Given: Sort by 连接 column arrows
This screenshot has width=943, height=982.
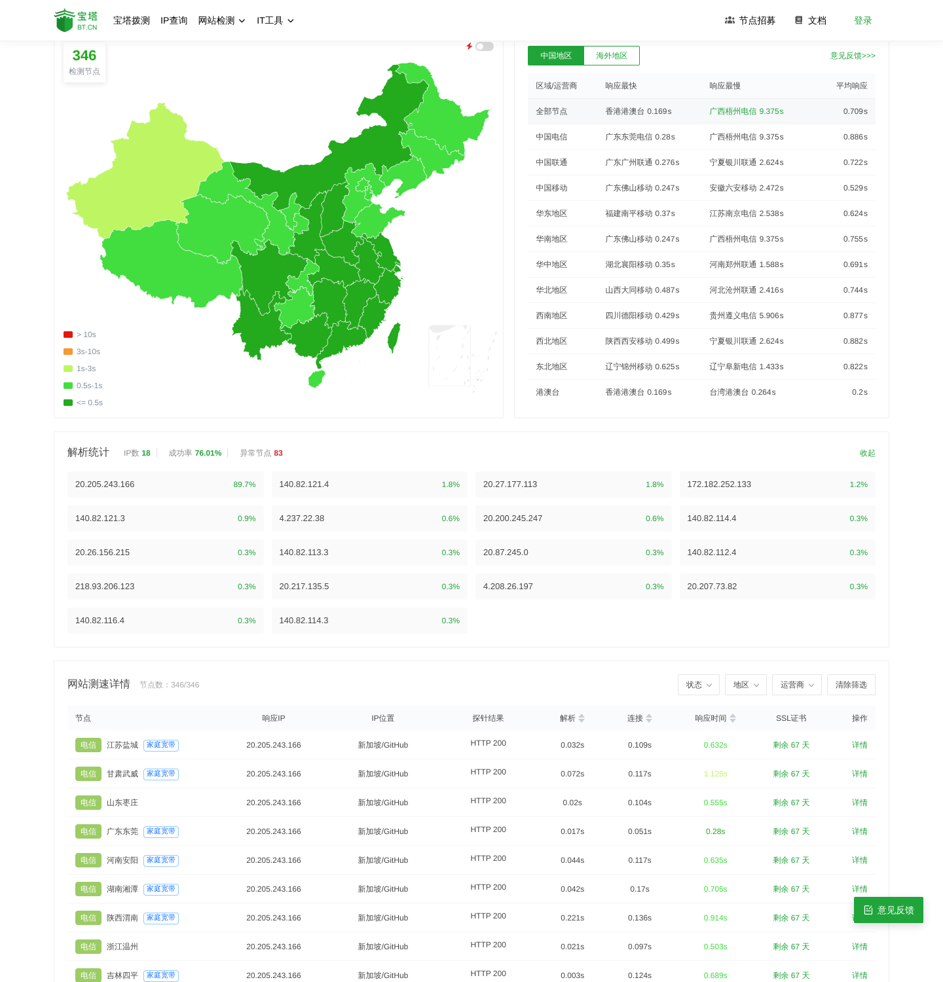Looking at the screenshot, I should tap(649, 718).
